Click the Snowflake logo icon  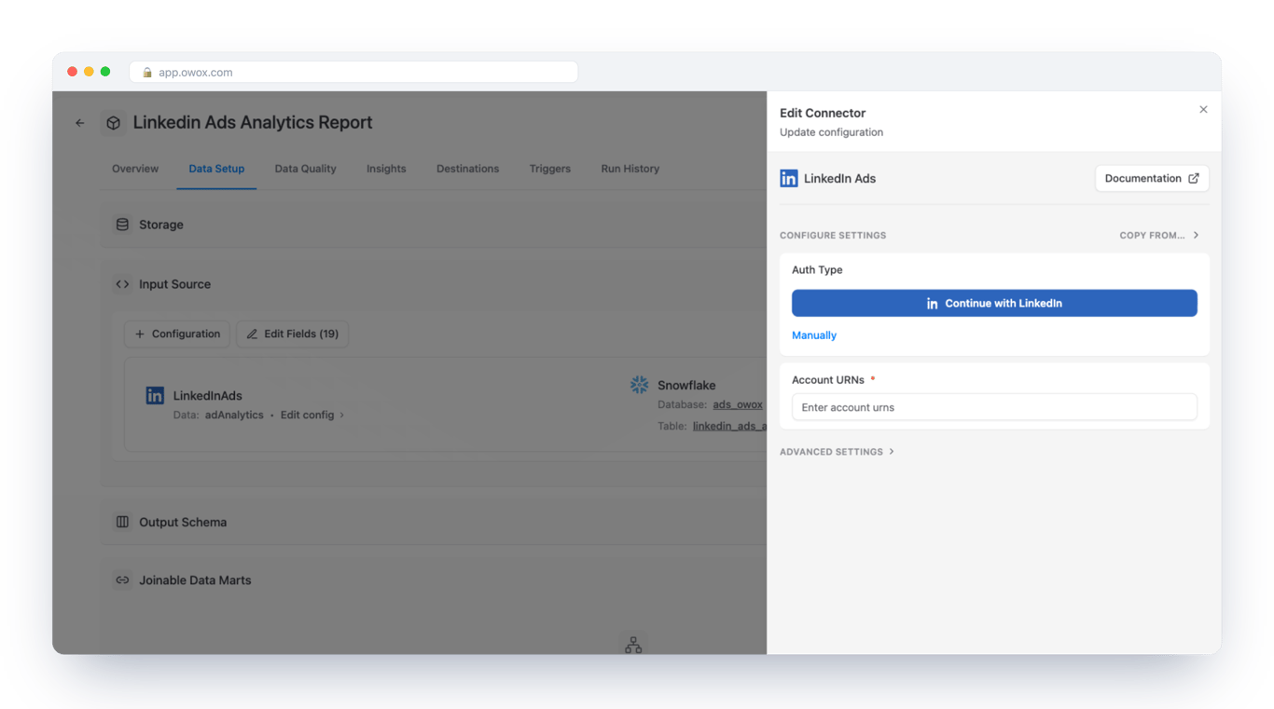click(639, 385)
